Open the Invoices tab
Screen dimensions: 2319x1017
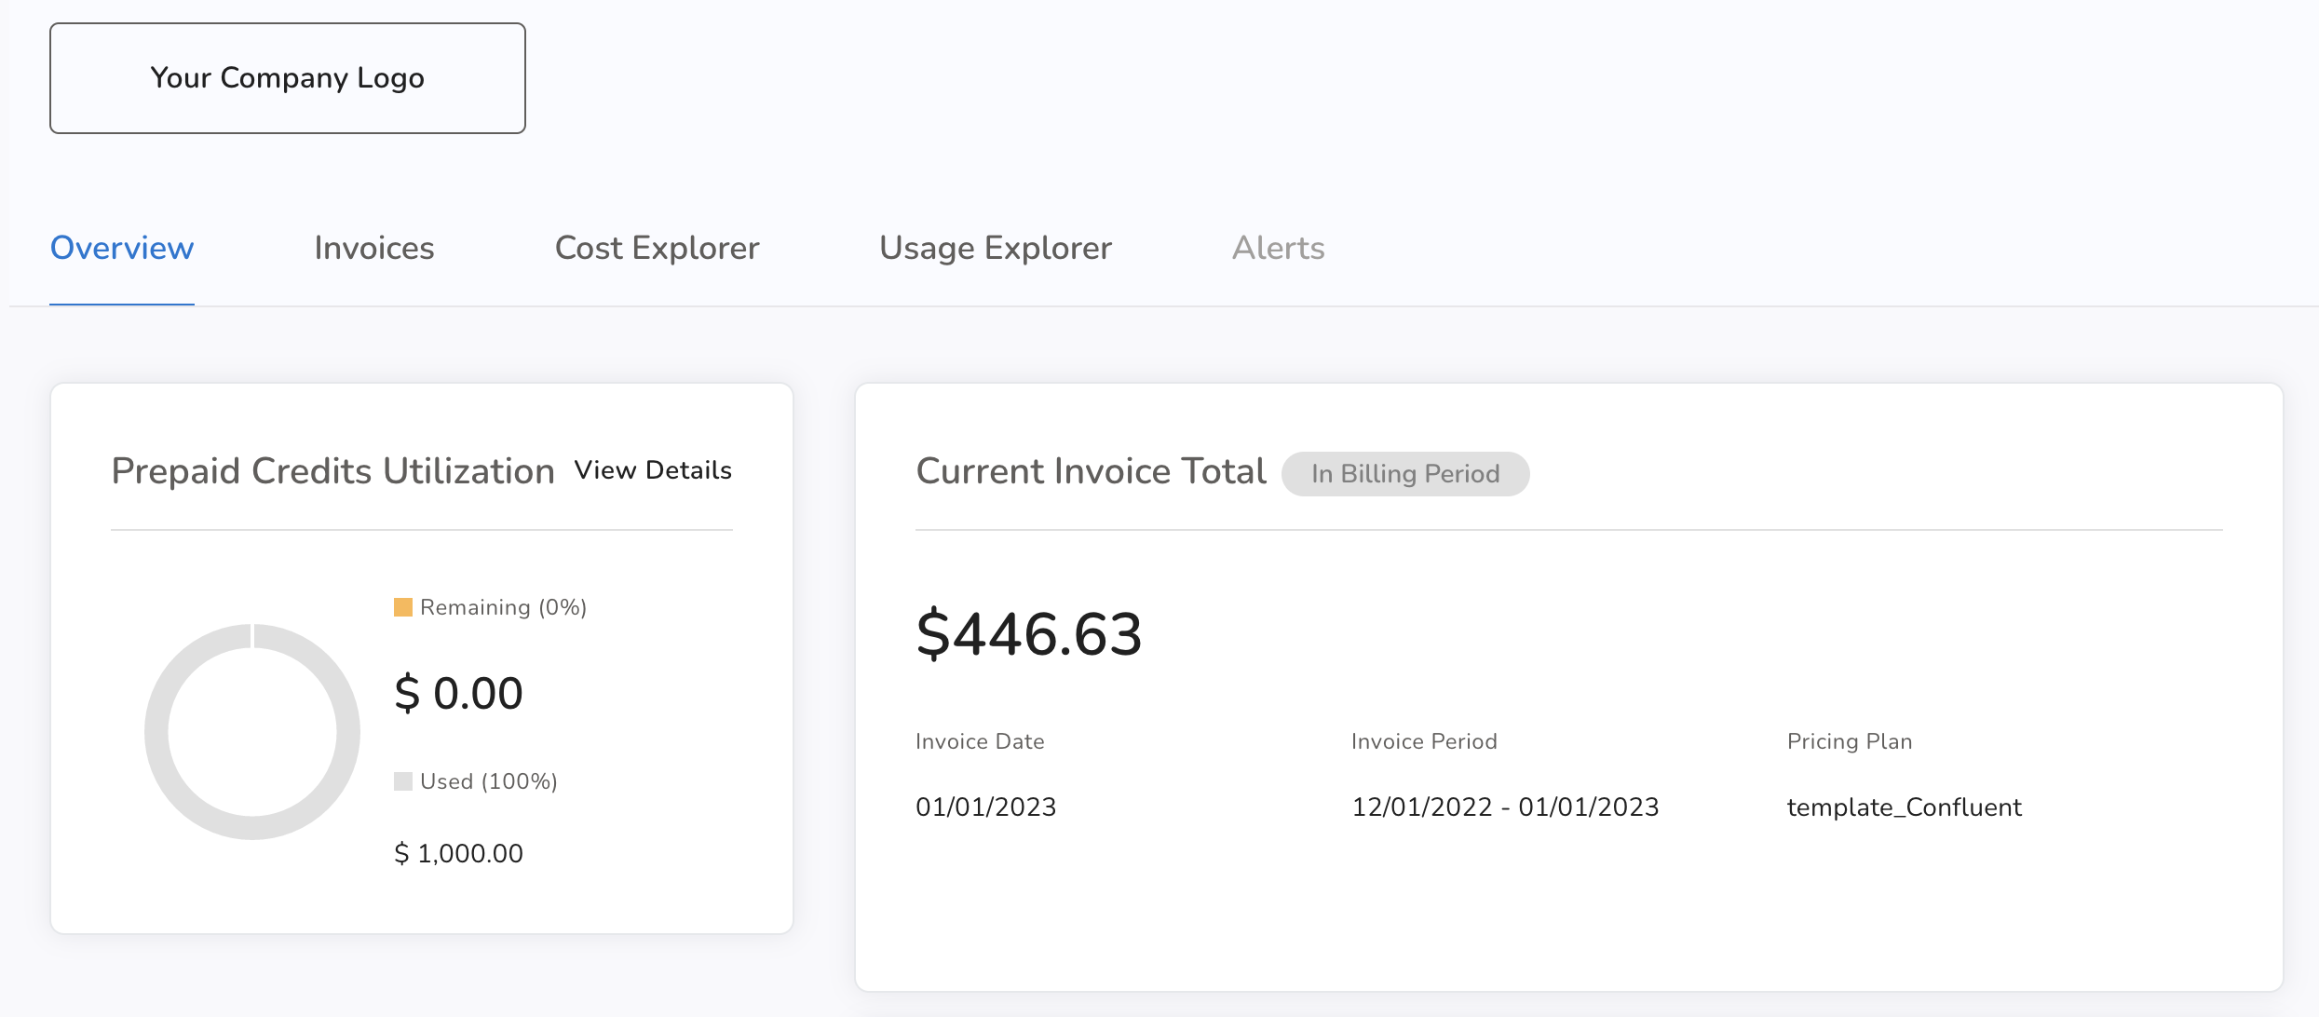coord(373,248)
